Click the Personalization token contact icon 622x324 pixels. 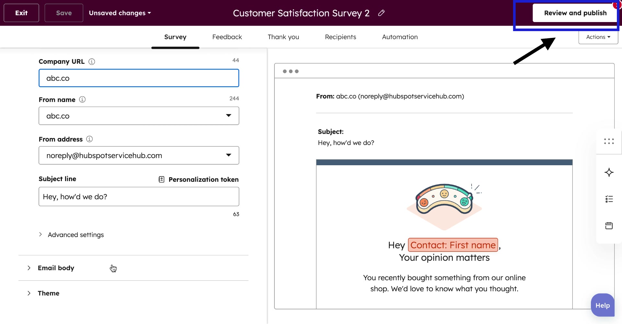(161, 179)
